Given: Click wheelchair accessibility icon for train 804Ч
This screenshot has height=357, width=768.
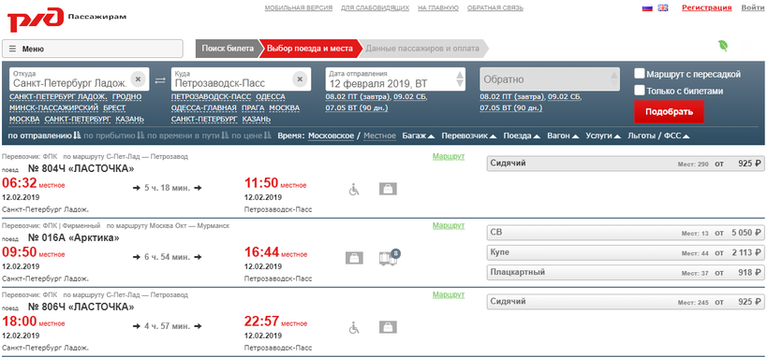Looking at the screenshot, I should [x=354, y=190].
